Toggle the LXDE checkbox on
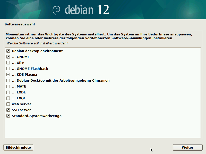The image size is (206, 154). coord(8,92)
